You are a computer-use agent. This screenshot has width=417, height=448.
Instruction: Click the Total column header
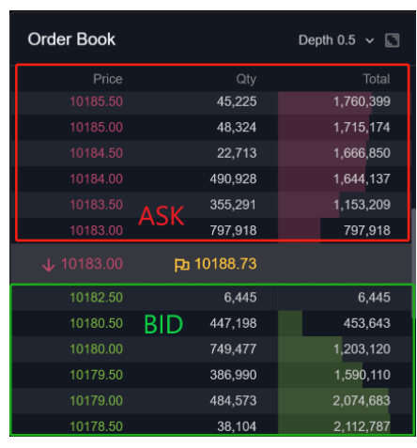click(x=377, y=79)
